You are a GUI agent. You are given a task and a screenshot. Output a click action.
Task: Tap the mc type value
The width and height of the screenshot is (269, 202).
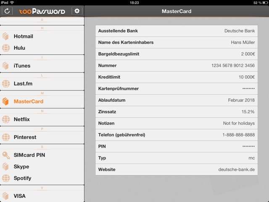click(x=251, y=158)
